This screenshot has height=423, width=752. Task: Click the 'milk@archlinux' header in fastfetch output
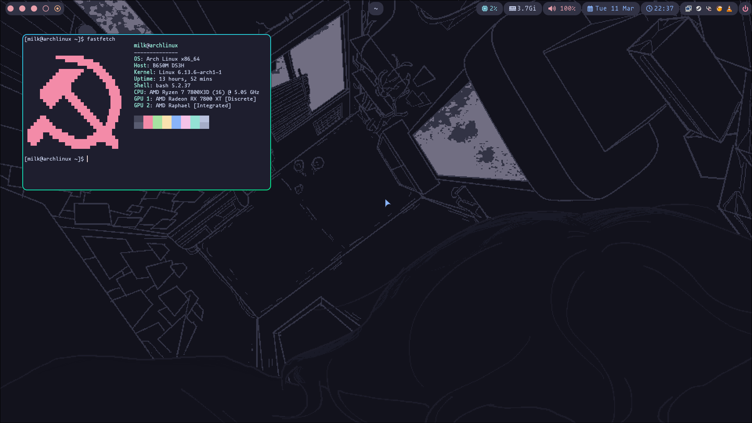(155, 45)
